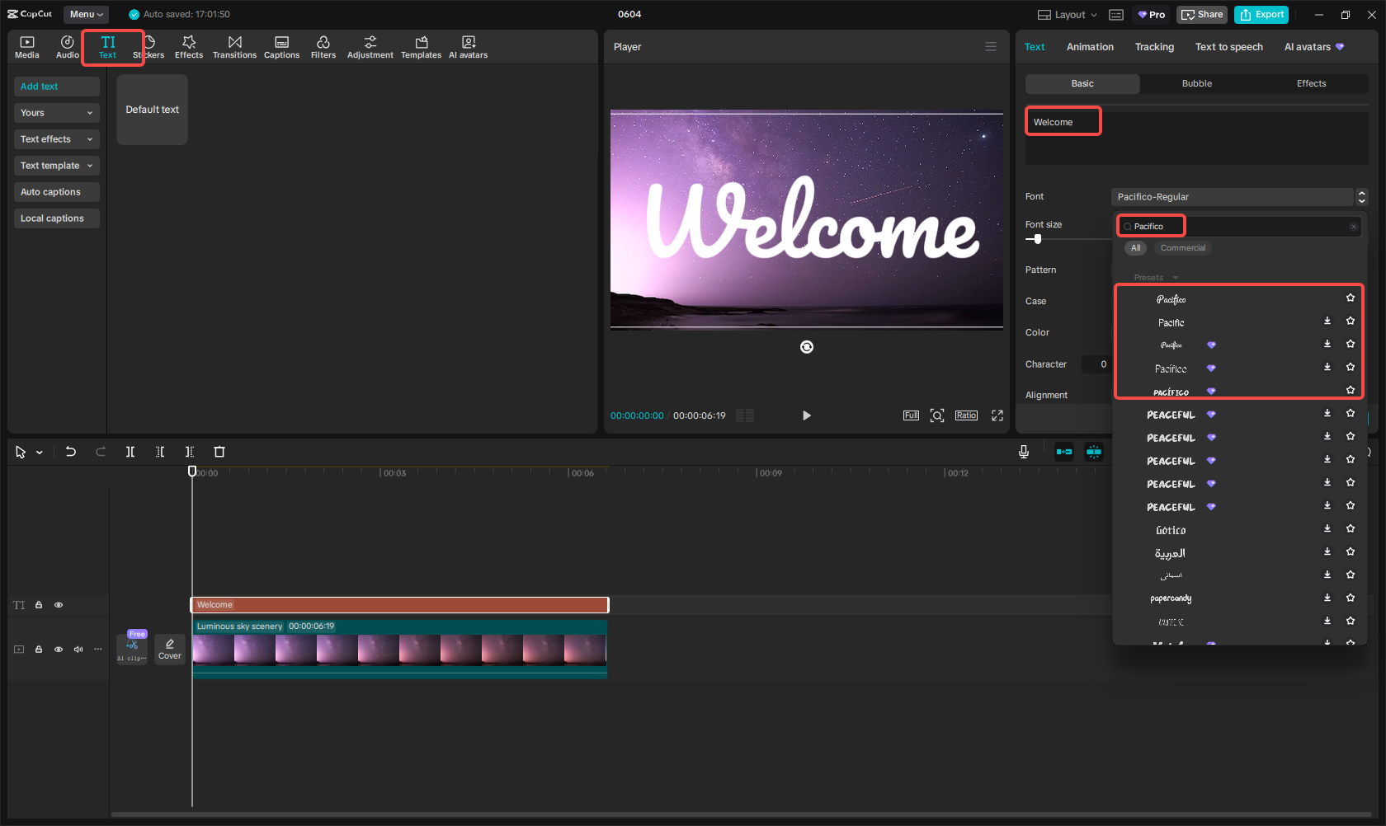
Task: Adjust the Font size slider
Action: tap(1036, 239)
